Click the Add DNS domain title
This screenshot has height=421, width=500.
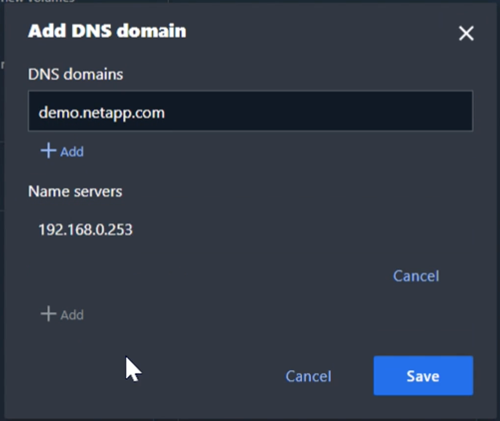click(107, 31)
